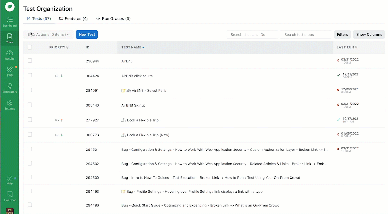Open Bug - Intro to How-To Guides test

click(211, 178)
